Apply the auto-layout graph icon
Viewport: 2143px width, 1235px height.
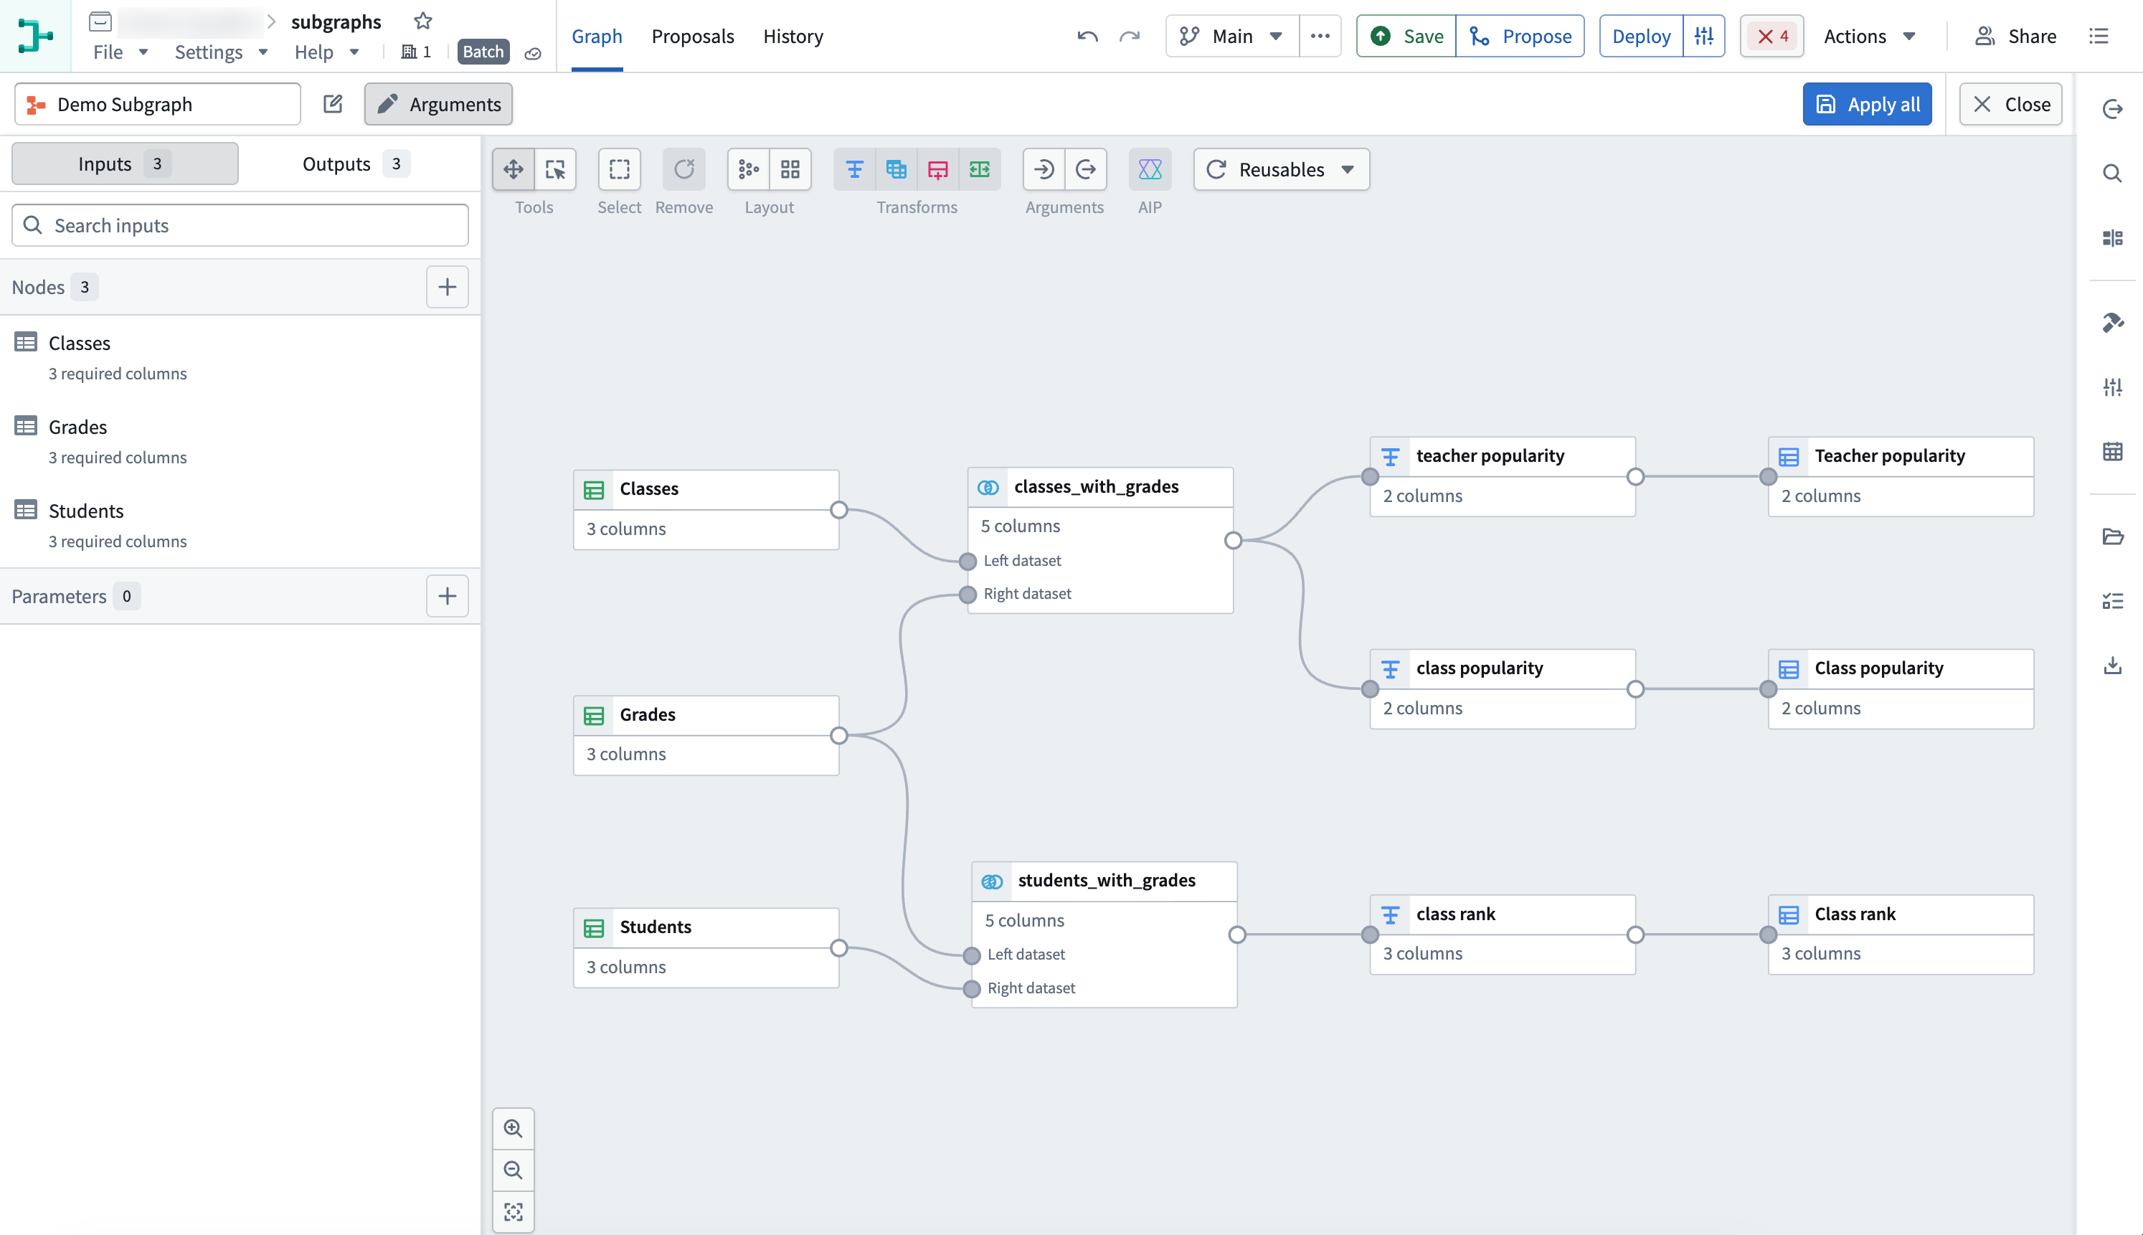pos(748,170)
